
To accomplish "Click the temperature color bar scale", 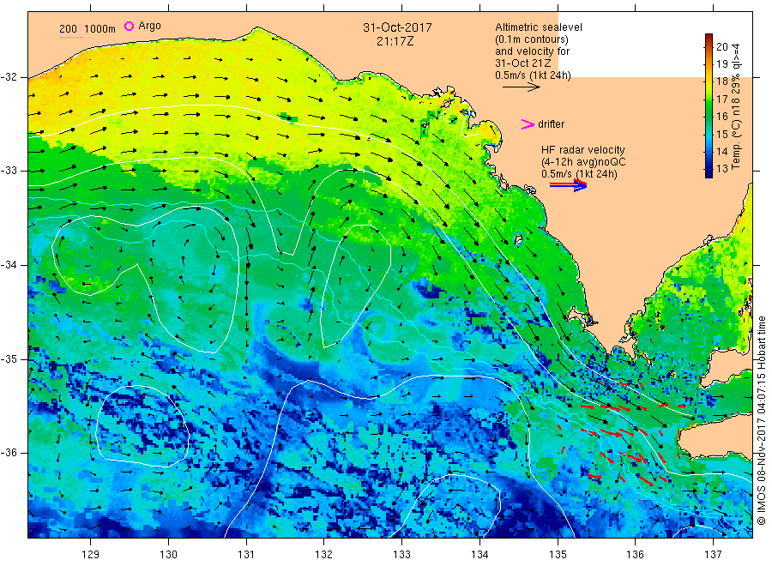I will pos(709,105).
